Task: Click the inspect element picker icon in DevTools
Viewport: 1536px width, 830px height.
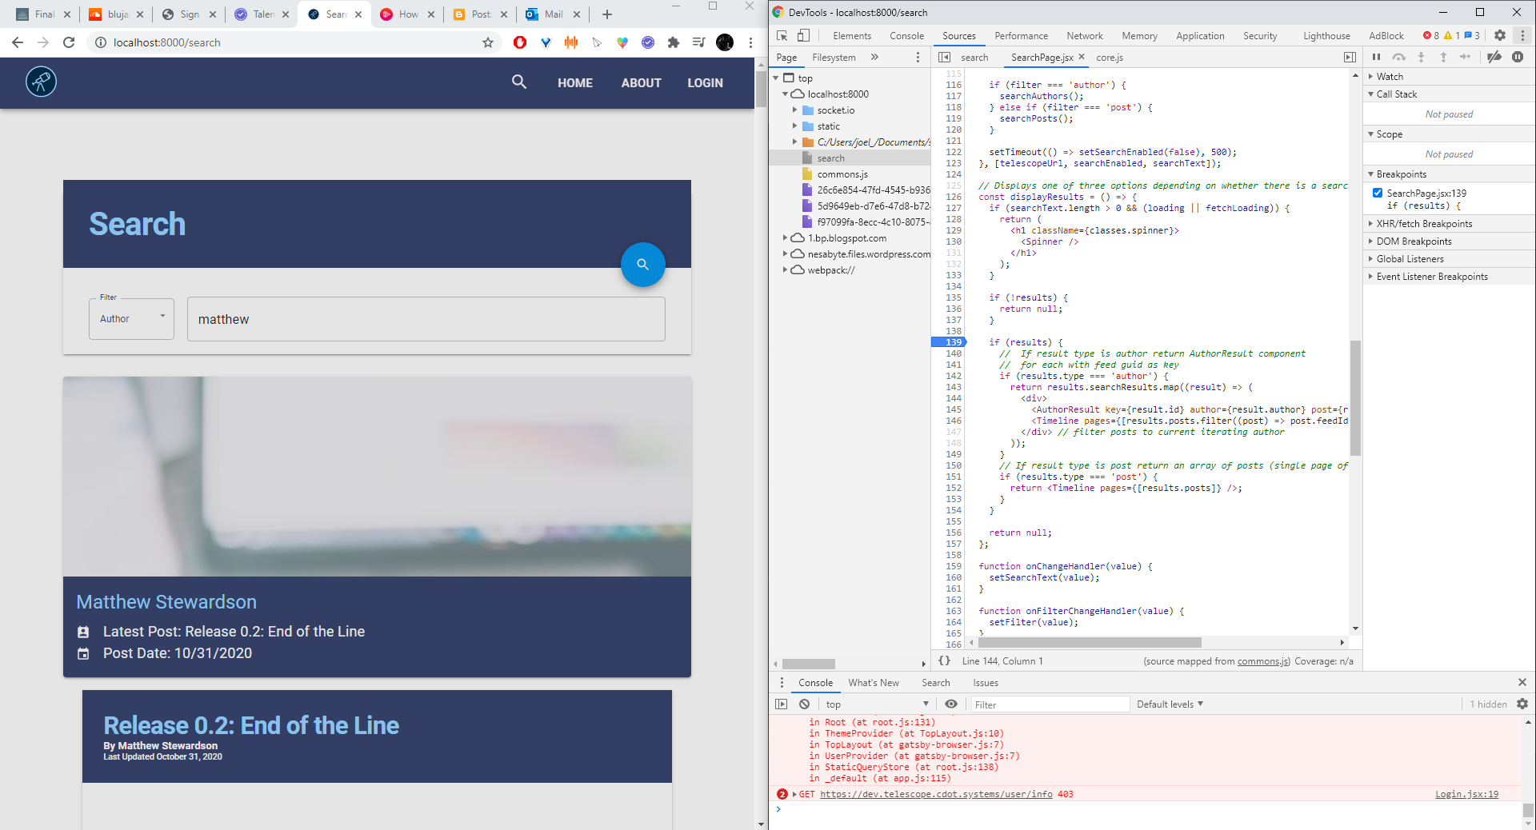Action: click(x=782, y=35)
